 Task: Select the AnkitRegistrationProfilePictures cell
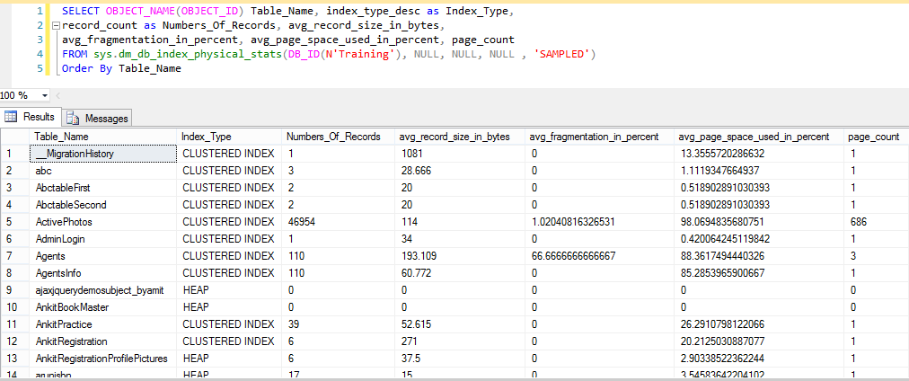(102, 359)
